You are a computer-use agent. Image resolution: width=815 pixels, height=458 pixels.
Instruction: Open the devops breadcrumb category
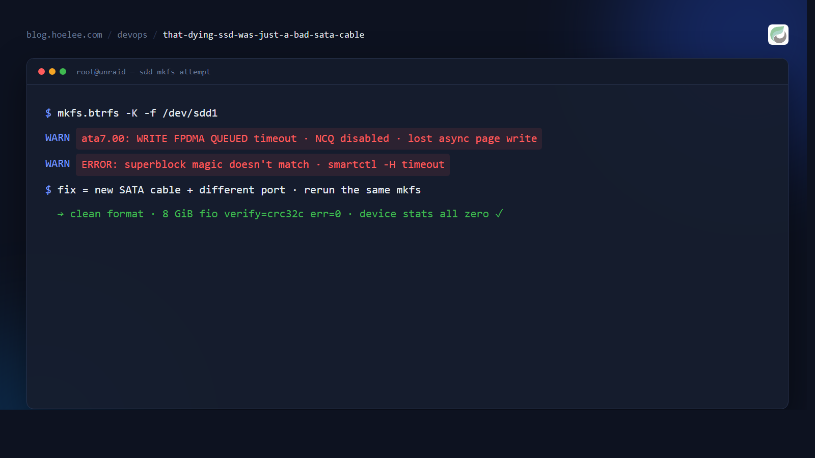pos(132,35)
